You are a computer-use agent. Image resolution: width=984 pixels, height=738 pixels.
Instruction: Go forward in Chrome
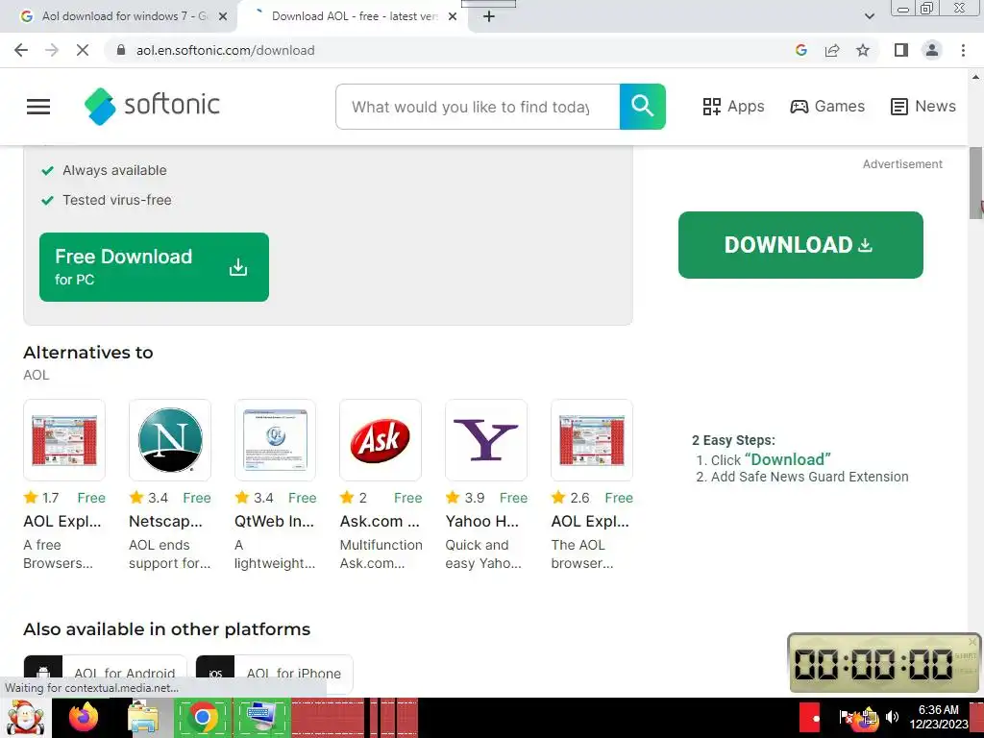pos(52,50)
